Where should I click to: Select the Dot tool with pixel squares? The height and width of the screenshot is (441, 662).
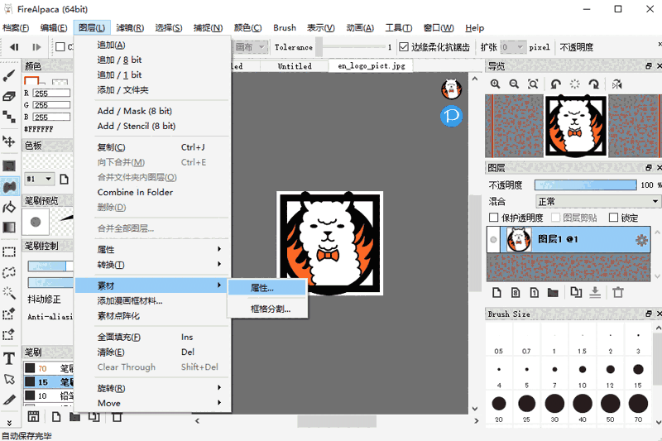(9, 117)
